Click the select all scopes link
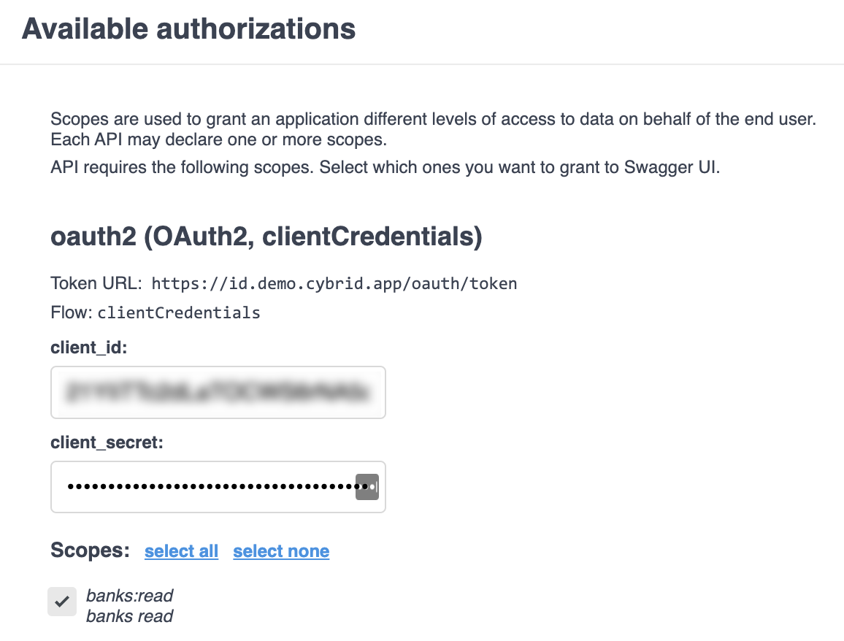Viewport: 844px width, 641px height. (181, 551)
